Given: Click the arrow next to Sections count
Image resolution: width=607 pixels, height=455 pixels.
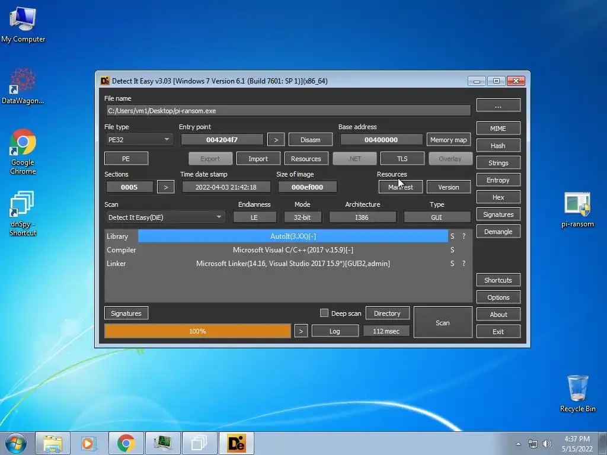Looking at the screenshot, I should click(166, 187).
